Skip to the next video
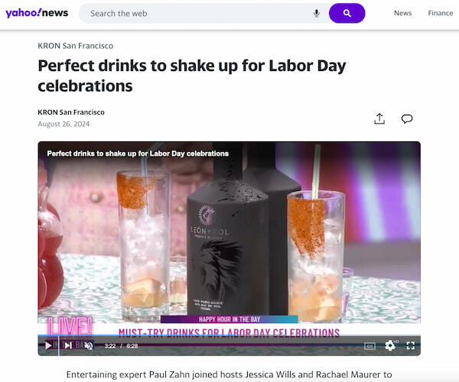The image size is (459, 382). [x=68, y=345]
